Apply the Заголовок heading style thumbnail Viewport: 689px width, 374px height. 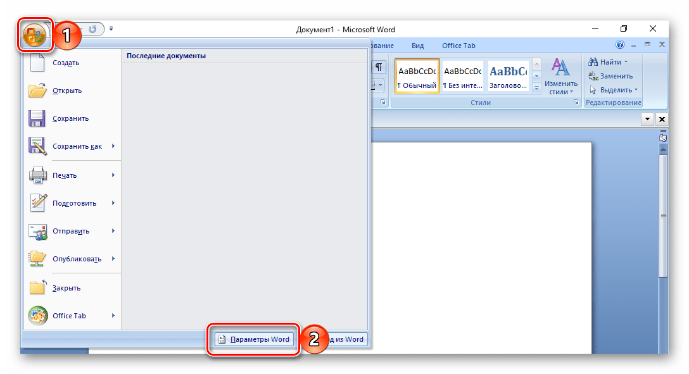pyautogui.click(x=508, y=76)
